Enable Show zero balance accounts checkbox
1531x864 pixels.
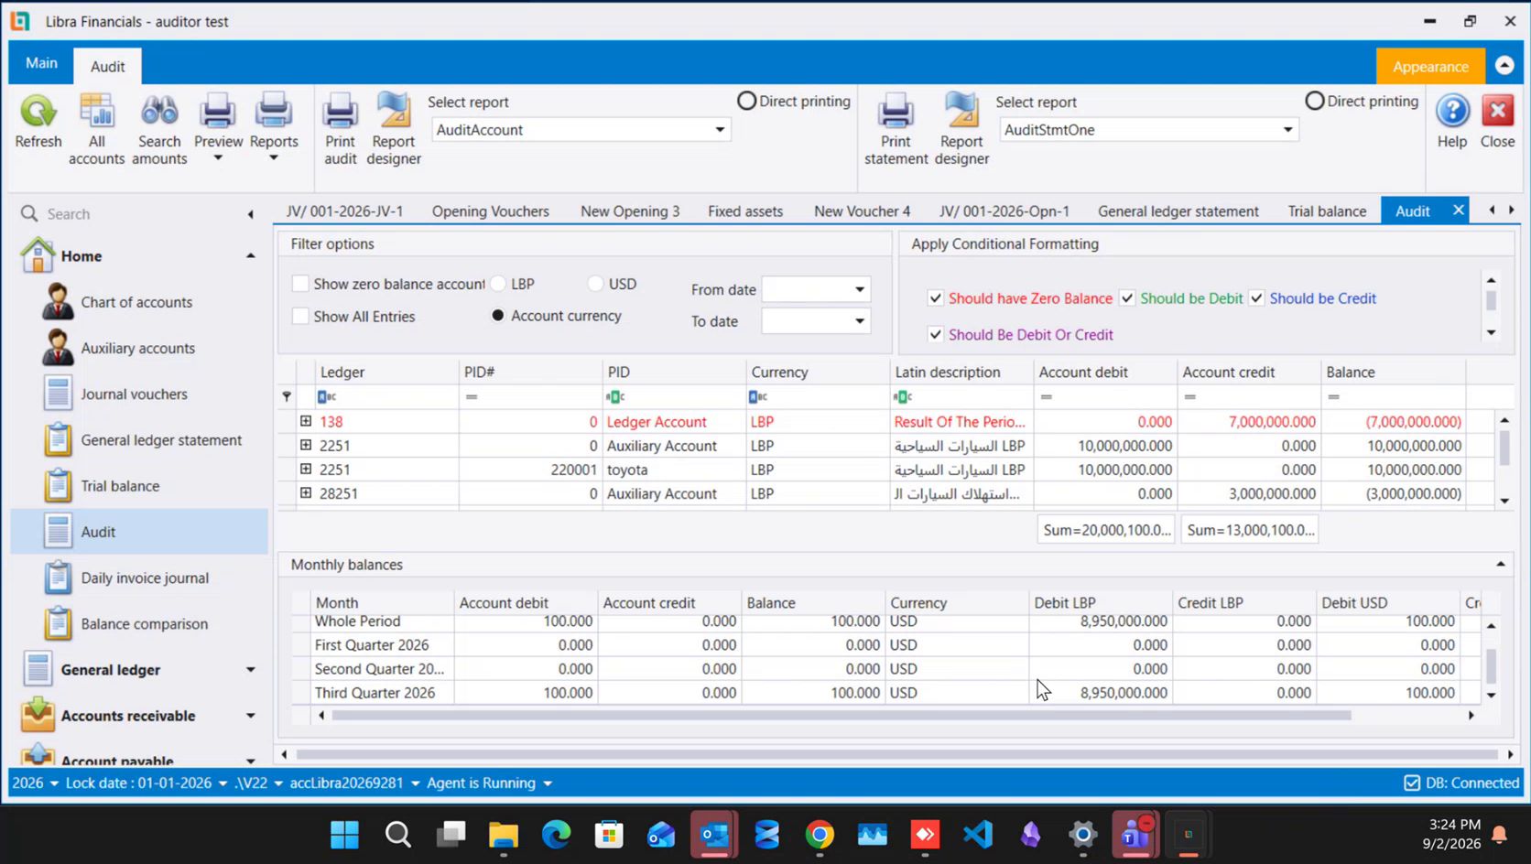pos(300,284)
